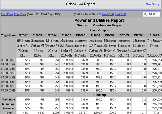This screenshot has width=162, height=114.
Task: Select the 00:00-00:59 time row label
Action: tap(8, 60)
